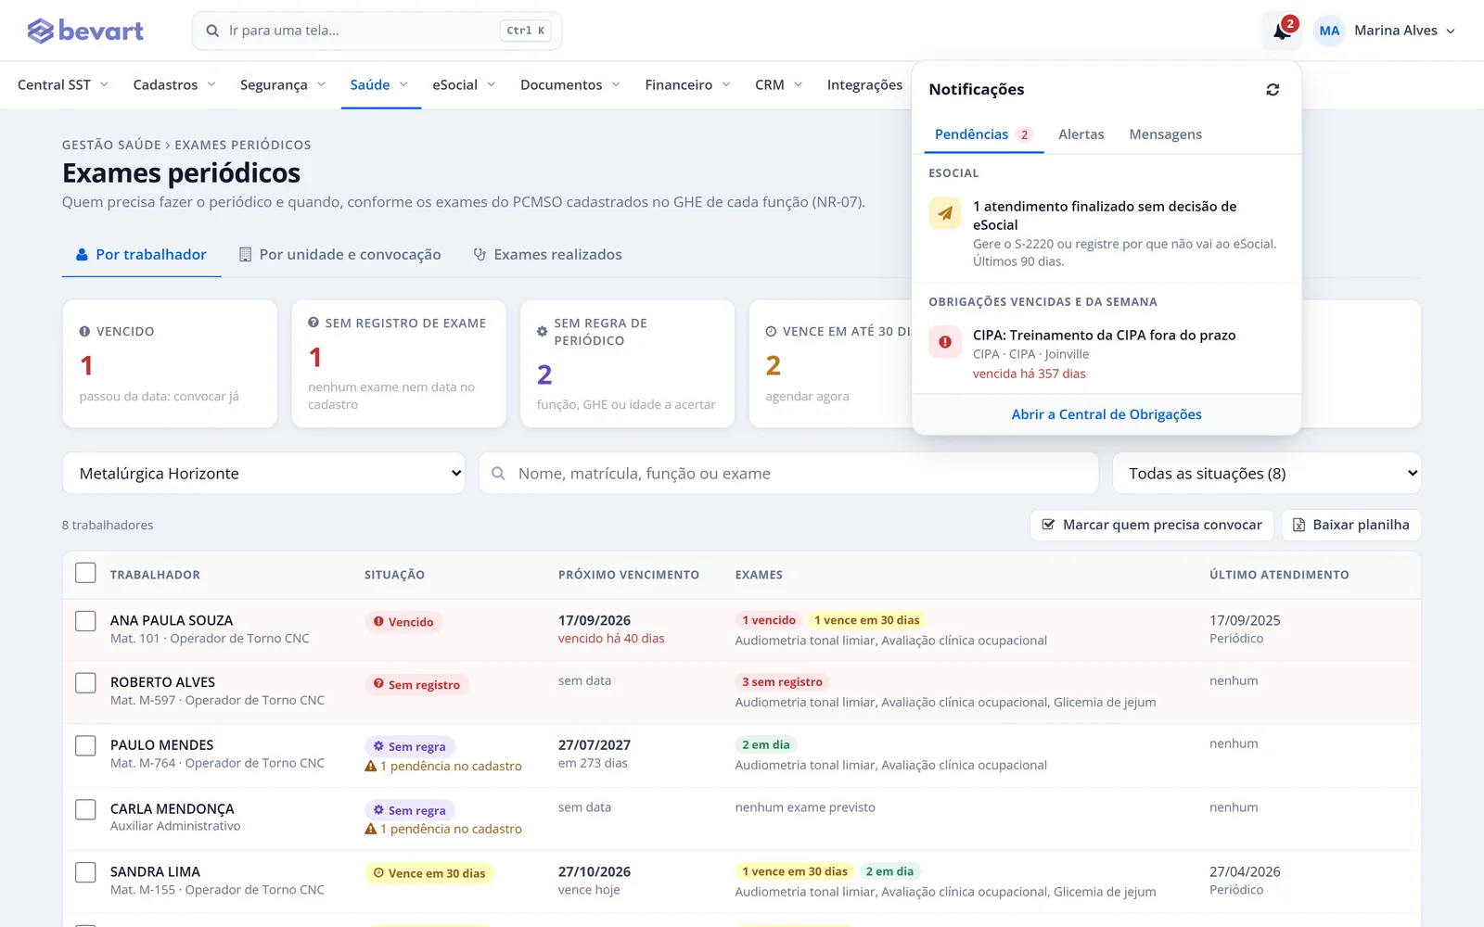Open the bevart logo home link

pos(85,31)
